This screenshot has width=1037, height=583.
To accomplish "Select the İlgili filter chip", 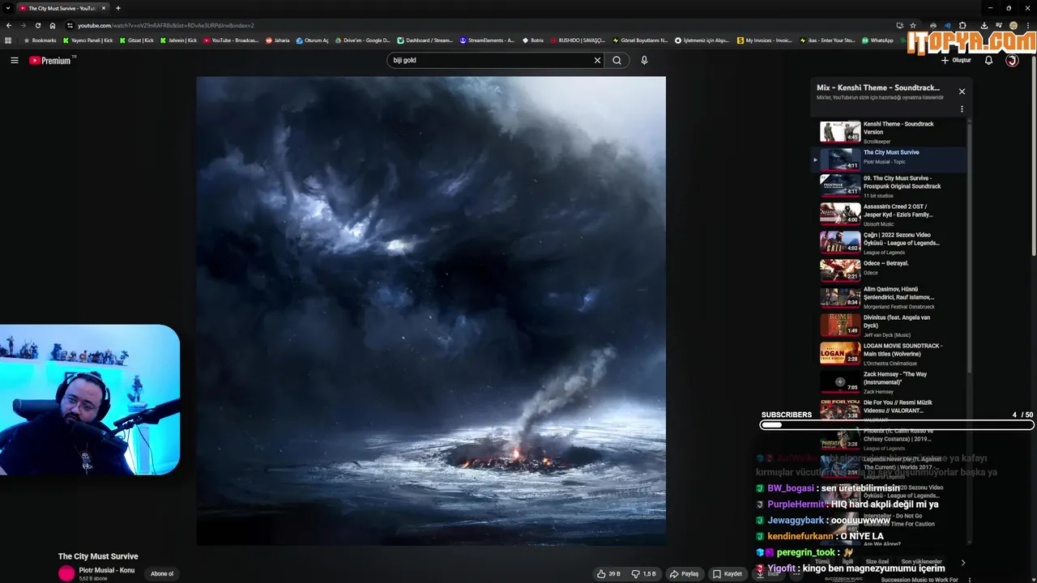I will coord(847,561).
